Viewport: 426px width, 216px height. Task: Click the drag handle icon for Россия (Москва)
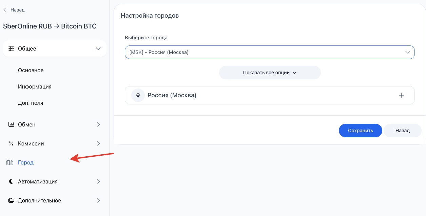click(138, 95)
